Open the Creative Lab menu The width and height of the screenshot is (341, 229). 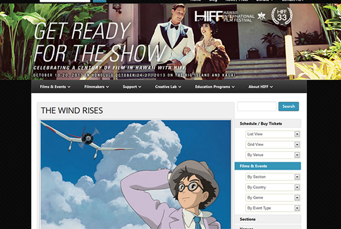point(168,87)
